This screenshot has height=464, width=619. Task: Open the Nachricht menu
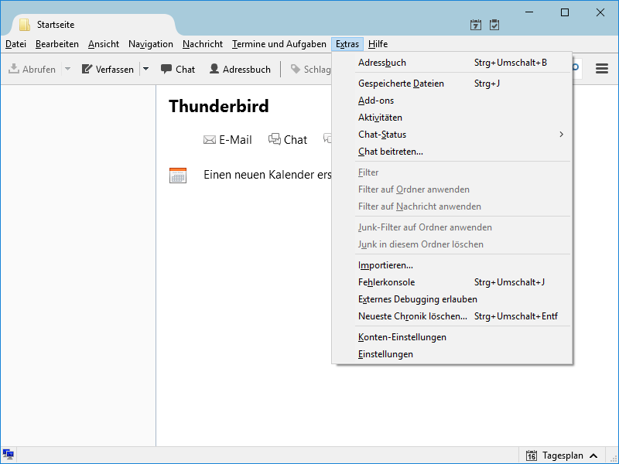coord(203,44)
